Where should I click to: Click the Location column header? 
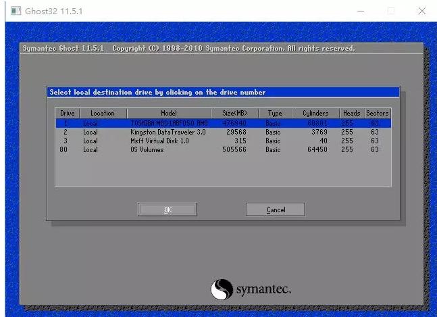(x=103, y=114)
